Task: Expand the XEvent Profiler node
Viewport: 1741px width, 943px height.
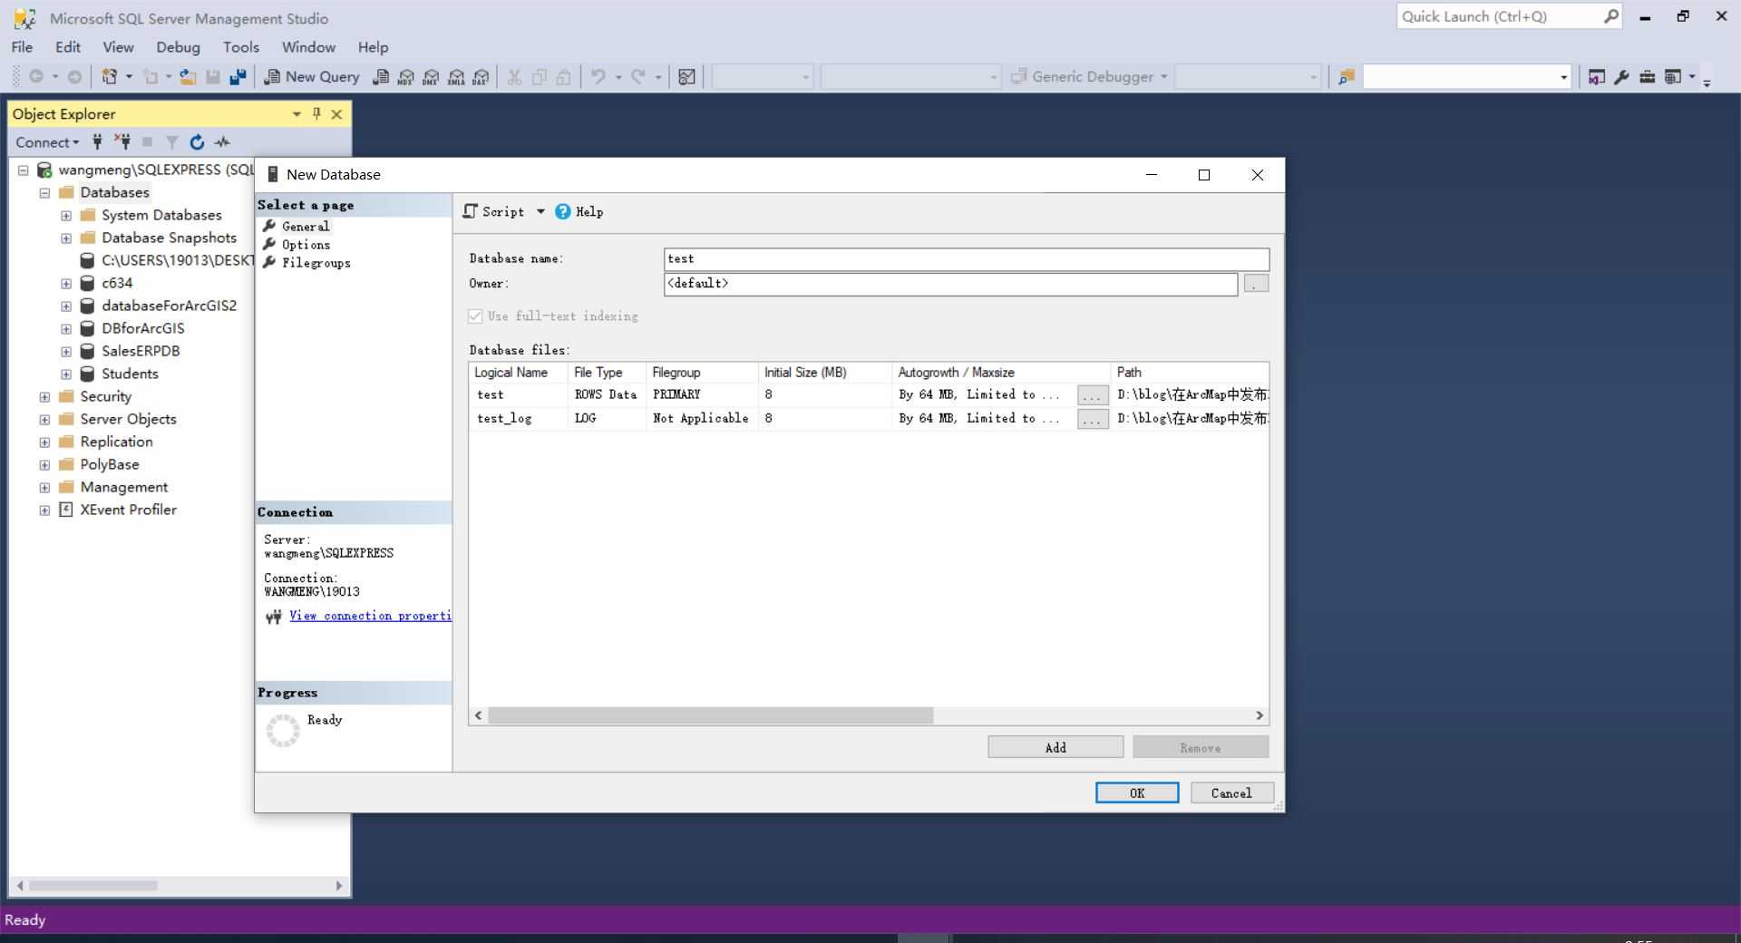Action: pos(44,510)
